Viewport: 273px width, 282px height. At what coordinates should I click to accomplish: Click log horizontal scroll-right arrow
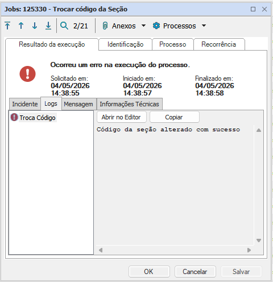(249, 250)
